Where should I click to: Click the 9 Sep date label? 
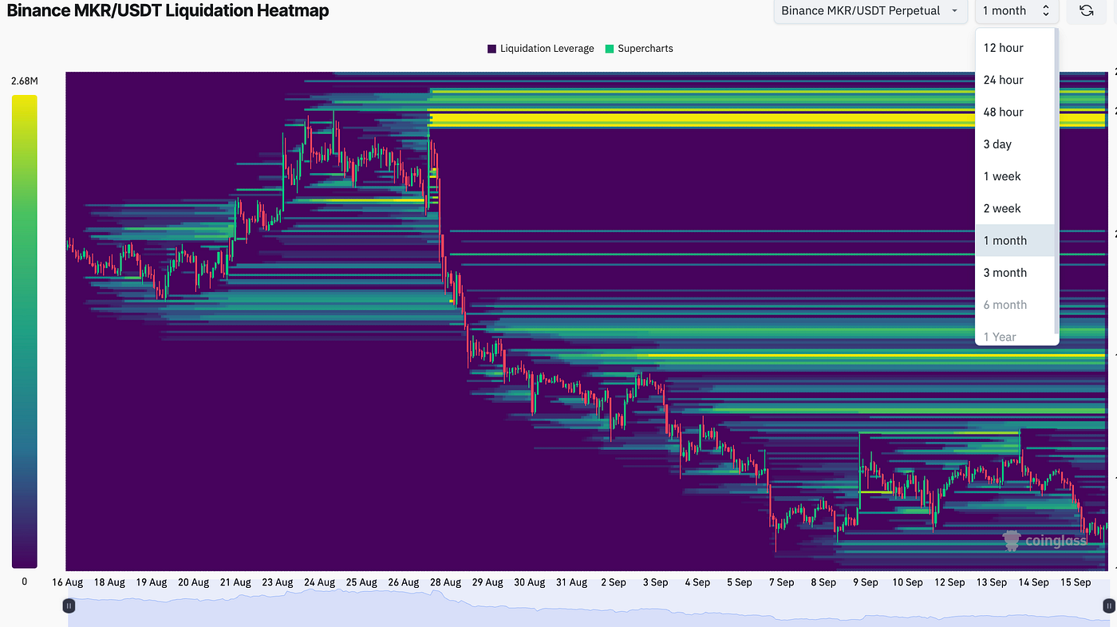tap(865, 582)
